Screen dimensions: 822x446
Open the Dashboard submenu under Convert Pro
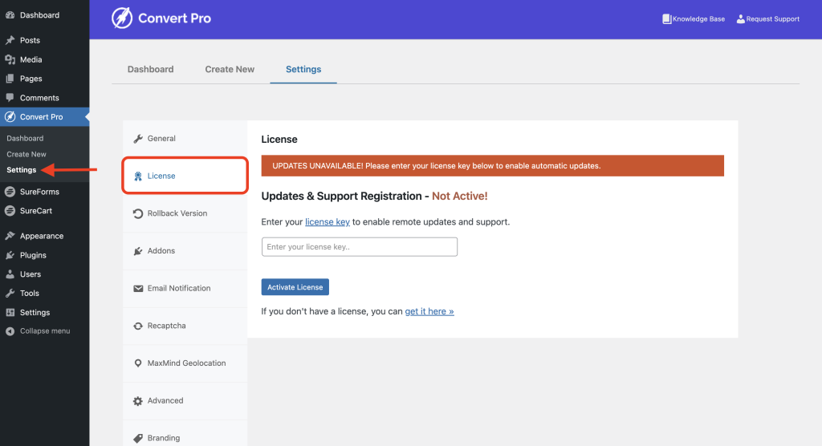click(25, 138)
